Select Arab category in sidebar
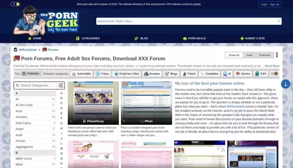This screenshot has width=293, height=168. pos(35,135)
